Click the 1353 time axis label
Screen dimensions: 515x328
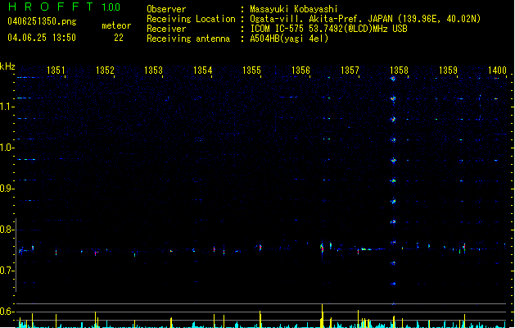coord(153,71)
